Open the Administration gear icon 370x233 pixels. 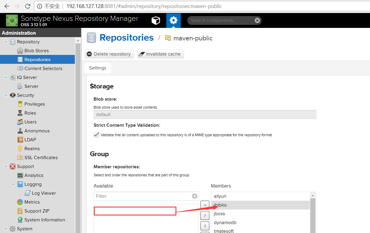pos(173,20)
